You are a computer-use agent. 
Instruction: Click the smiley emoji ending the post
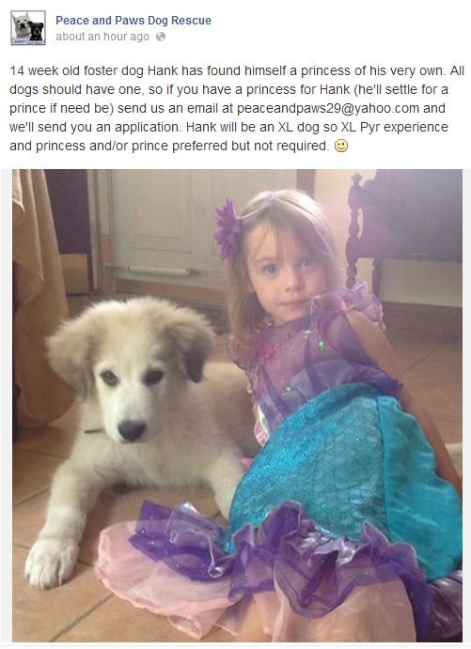coord(341,146)
